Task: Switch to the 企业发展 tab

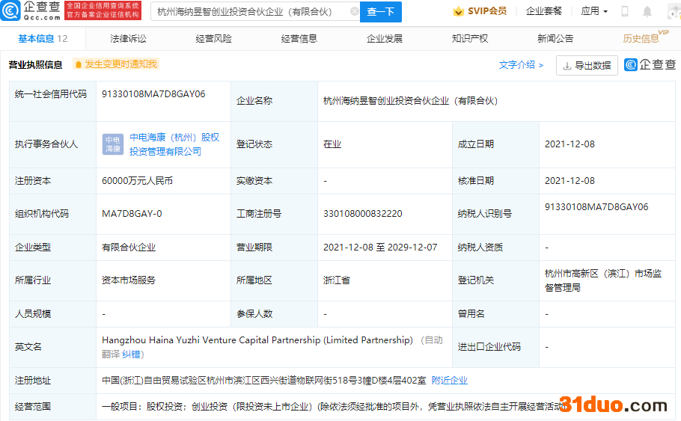Action: [x=385, y=39]
